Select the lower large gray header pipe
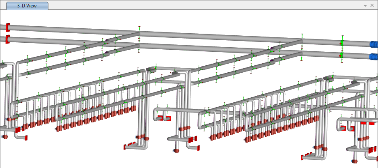 point(205,46)
